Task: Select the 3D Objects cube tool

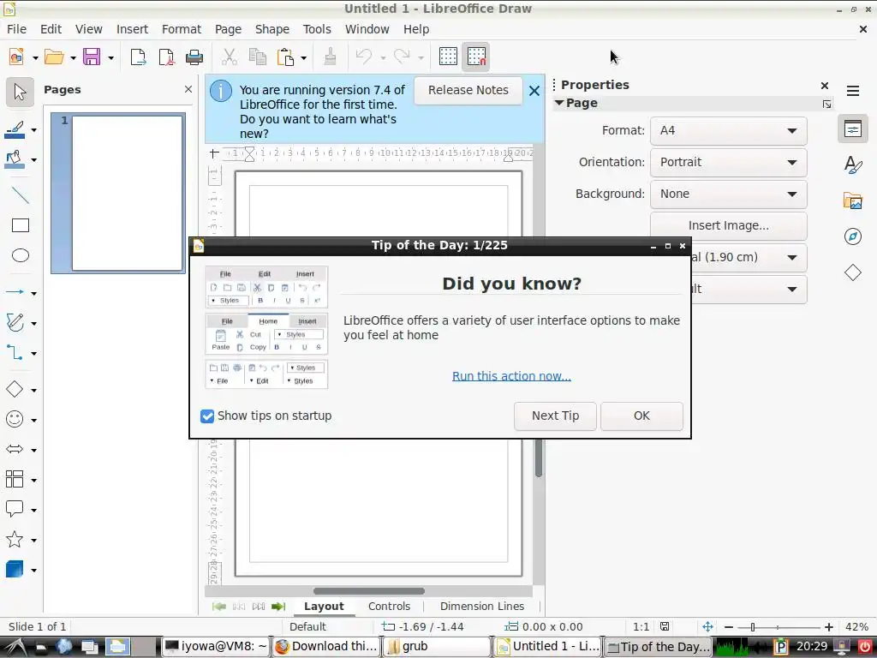Action: (x=15, y=570)
